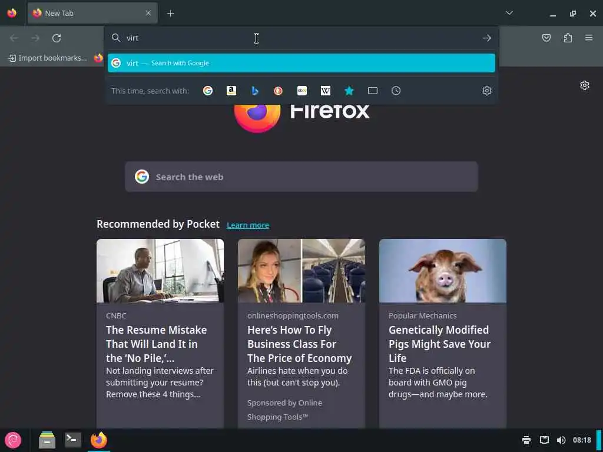The width and height of the screenshot is (603, 452).
Task: Open the Save to Pocket button
Action: pos(546,38)
